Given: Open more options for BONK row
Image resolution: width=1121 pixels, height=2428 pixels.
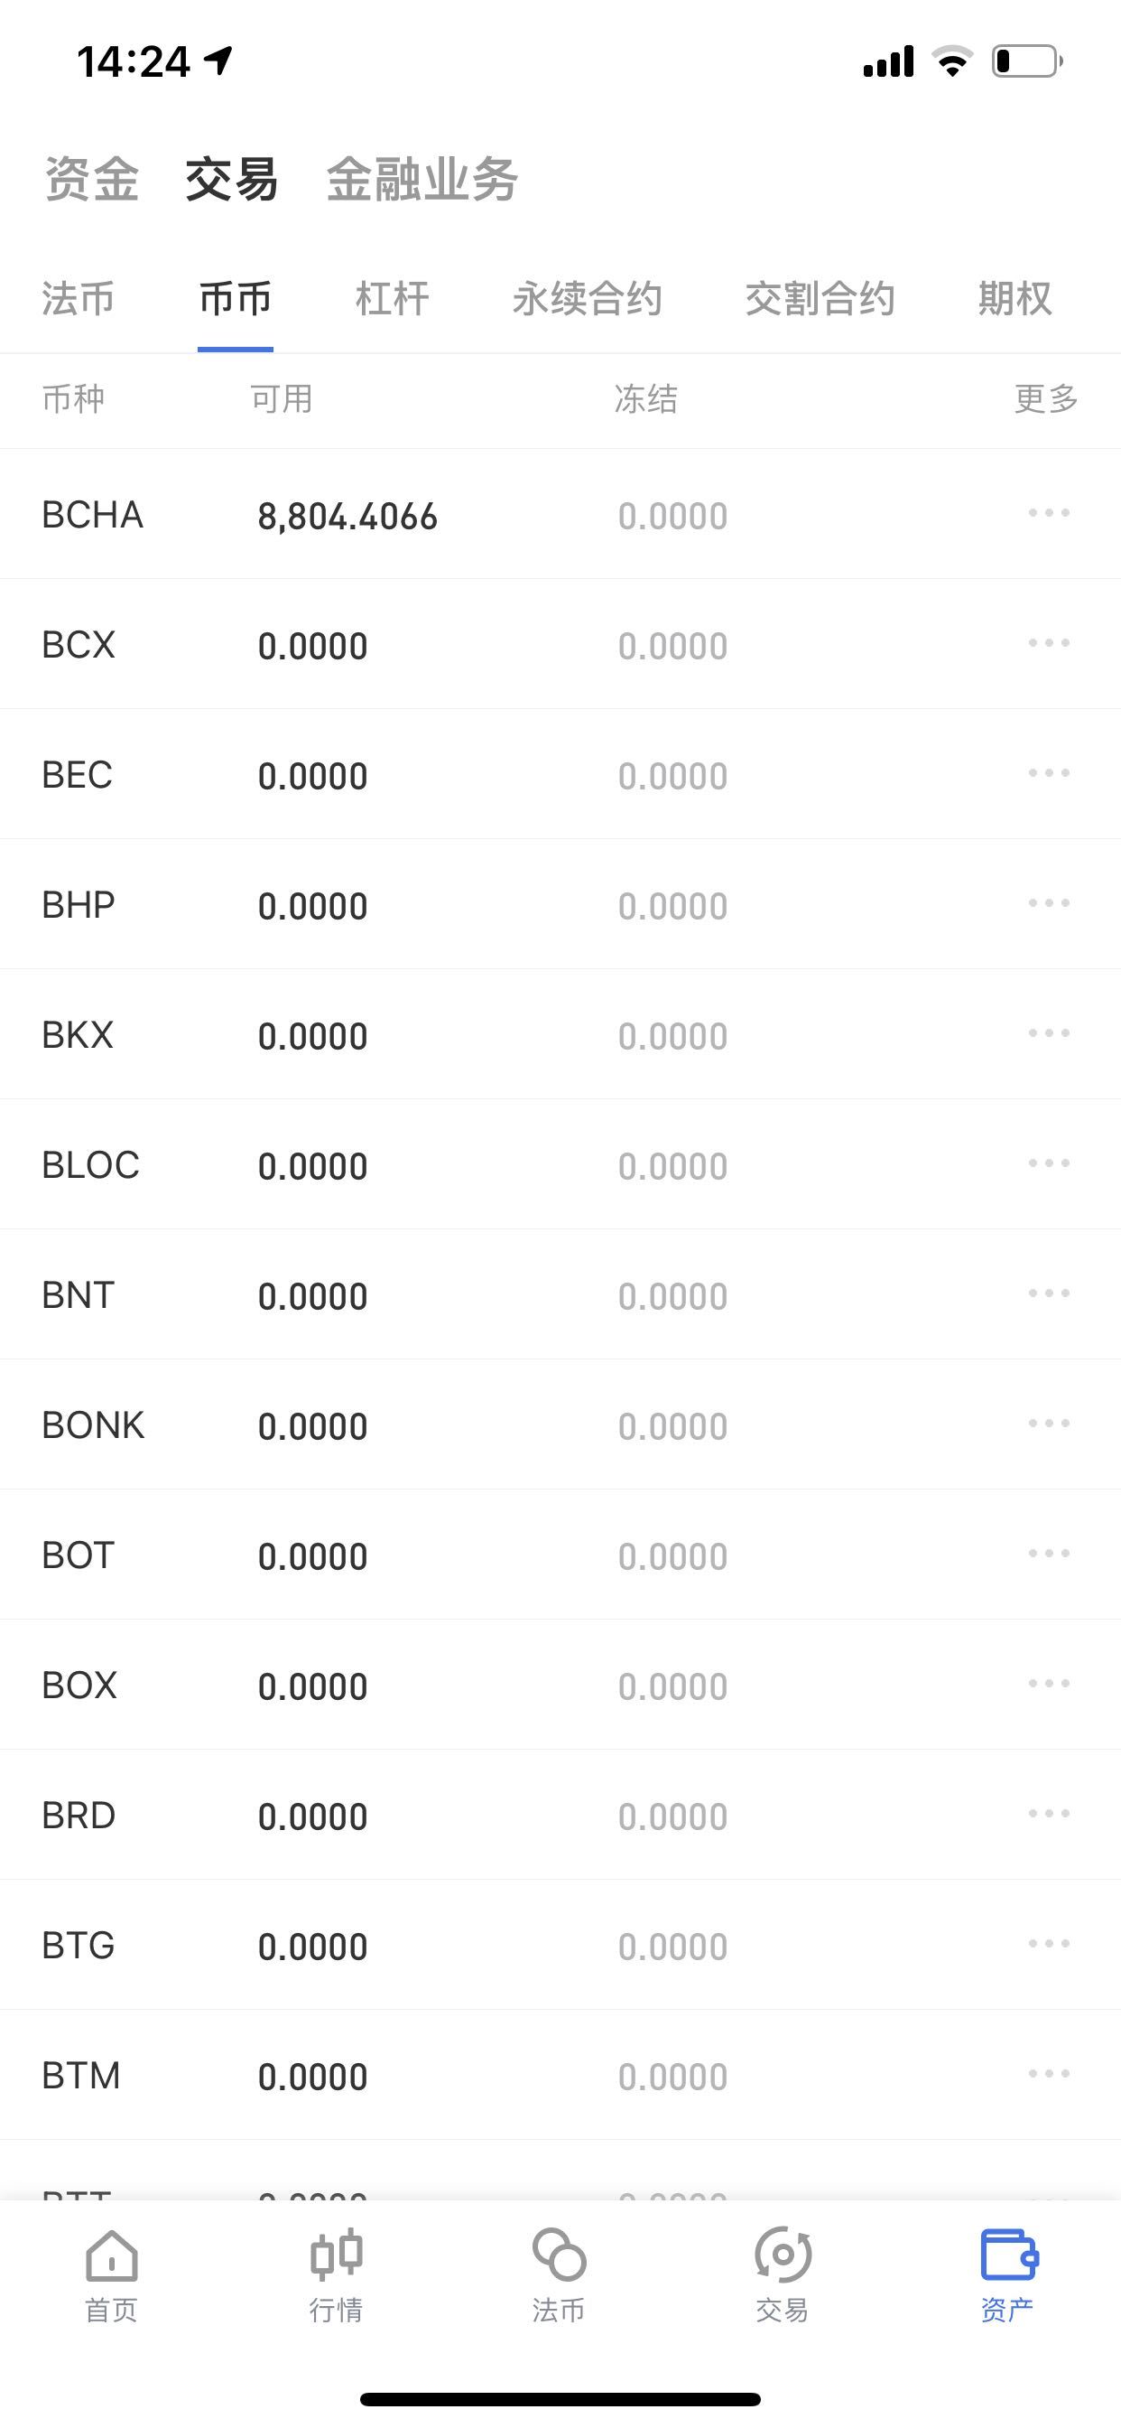Looking at the screenshot, I should pyautogui.click(x=1049, y=1424).
